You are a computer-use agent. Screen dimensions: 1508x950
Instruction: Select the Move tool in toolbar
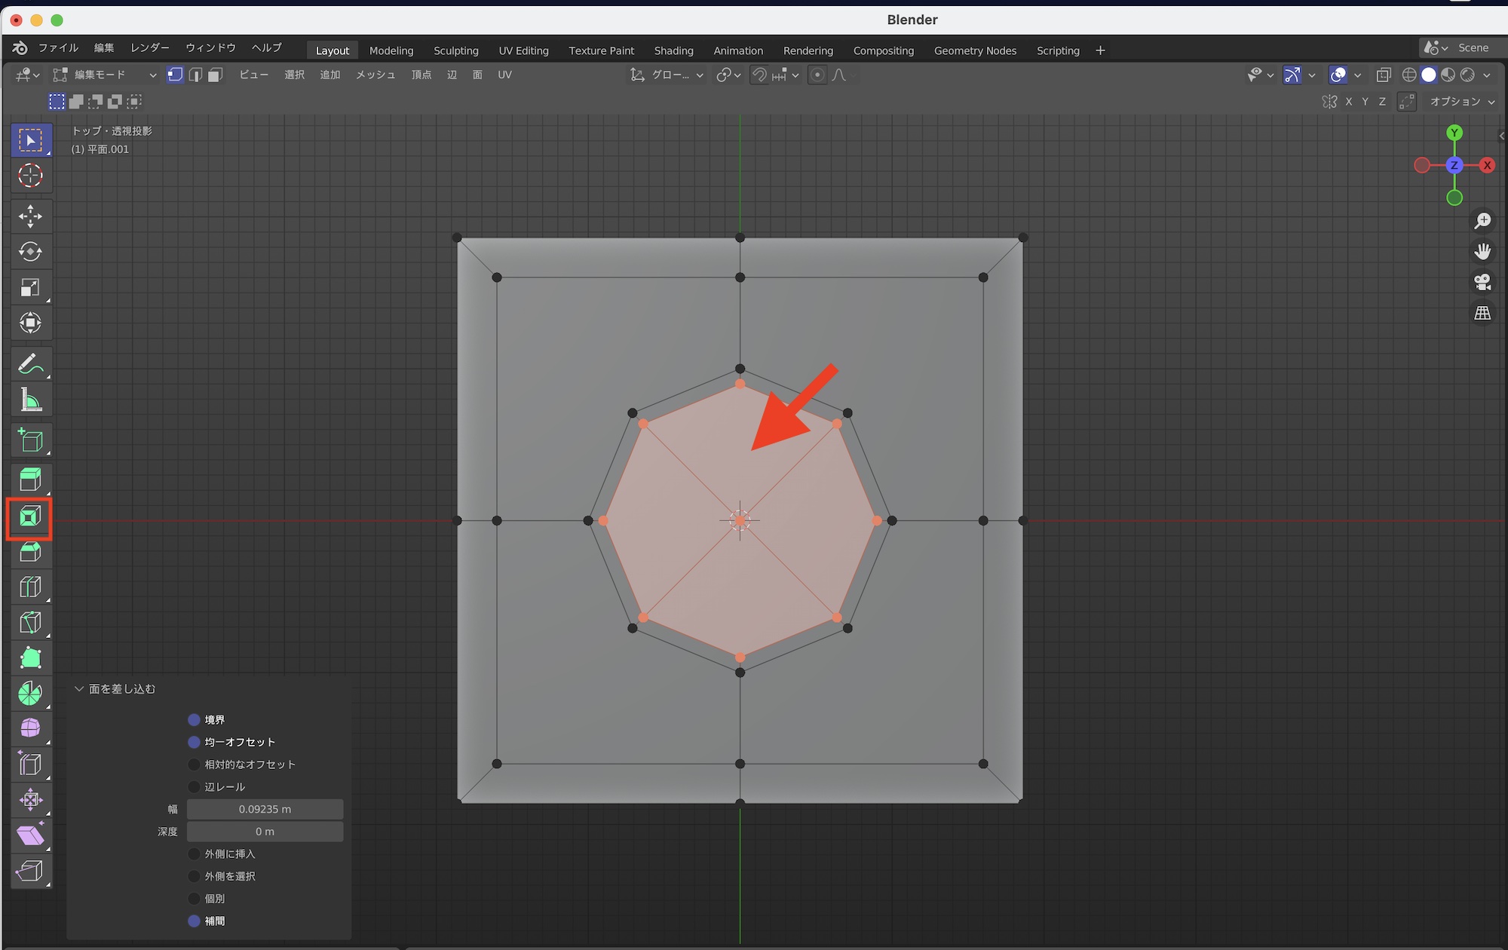tap(30, 216)
